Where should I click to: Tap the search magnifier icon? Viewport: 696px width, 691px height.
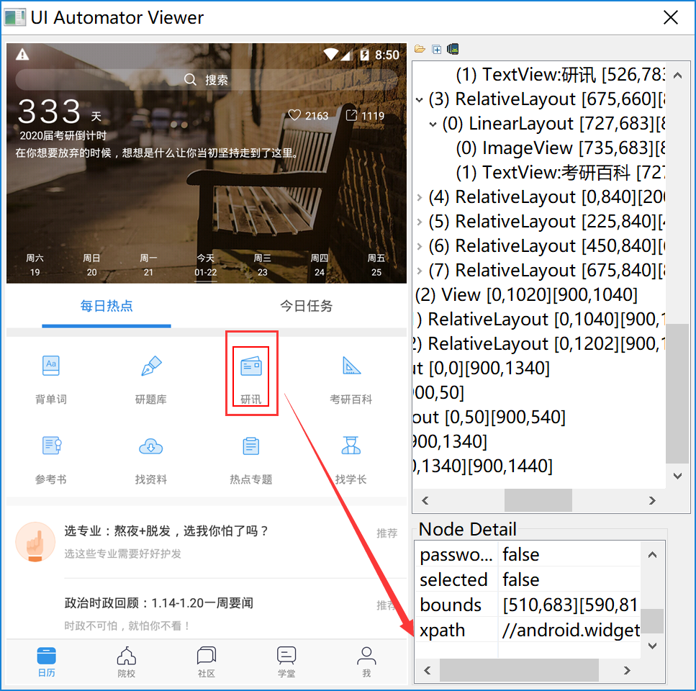coord(190,79)
